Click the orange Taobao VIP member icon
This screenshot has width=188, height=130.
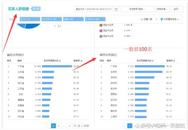(101, 25)
